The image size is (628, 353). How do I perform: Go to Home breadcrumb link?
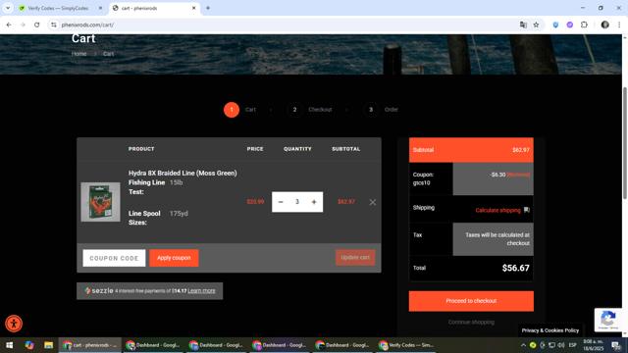point(78,54)
